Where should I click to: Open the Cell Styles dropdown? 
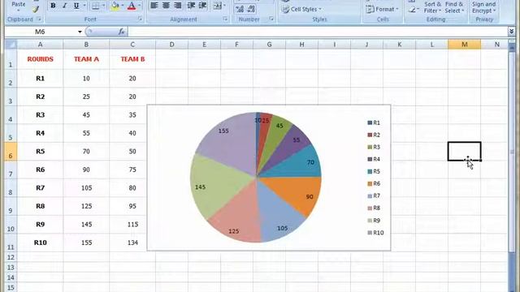[x=301, y=9]
